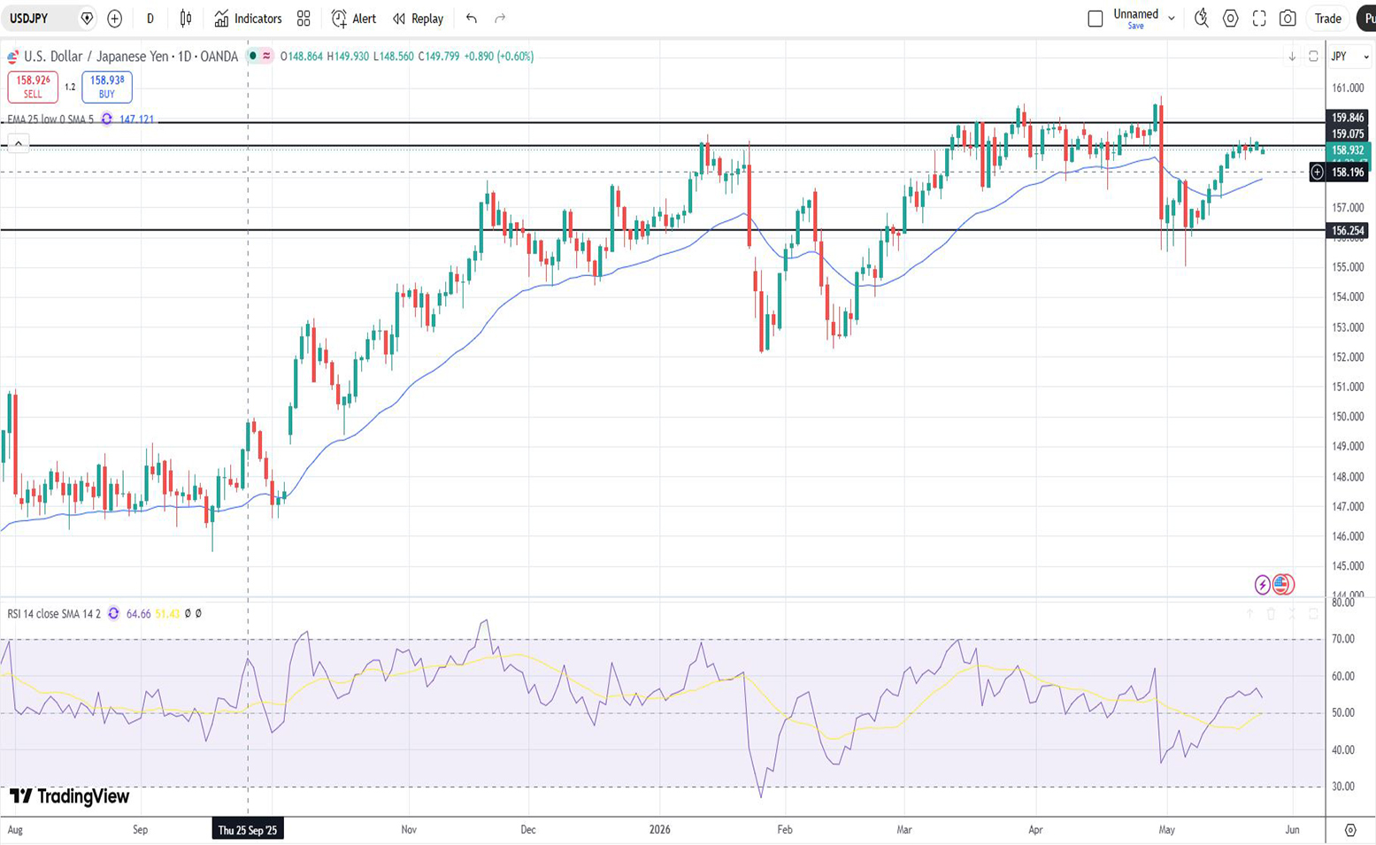Open chart settings hexagon icon

[x=1230, y=19]
